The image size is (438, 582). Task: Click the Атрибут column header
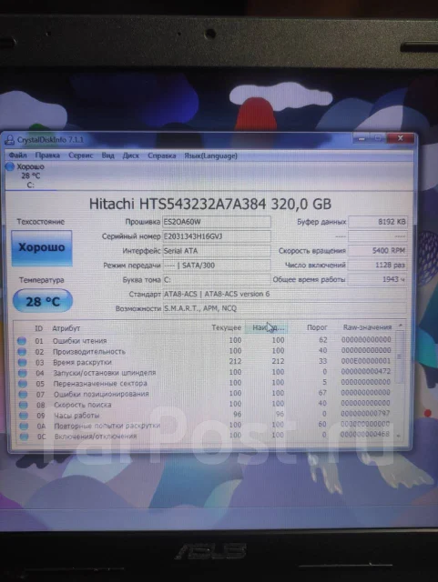(66, 328)
